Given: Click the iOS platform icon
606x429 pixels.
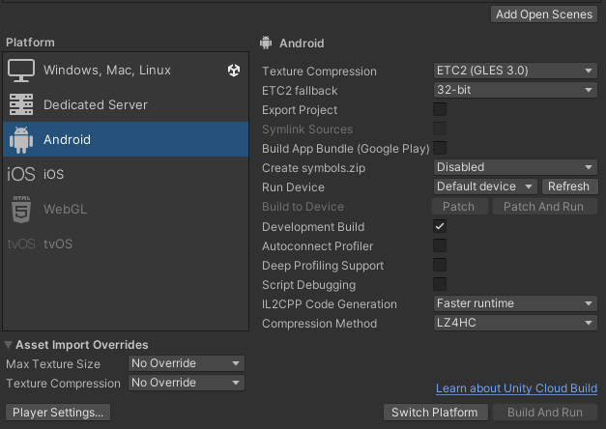Looking at the screenshot, I should pos(21,174).
